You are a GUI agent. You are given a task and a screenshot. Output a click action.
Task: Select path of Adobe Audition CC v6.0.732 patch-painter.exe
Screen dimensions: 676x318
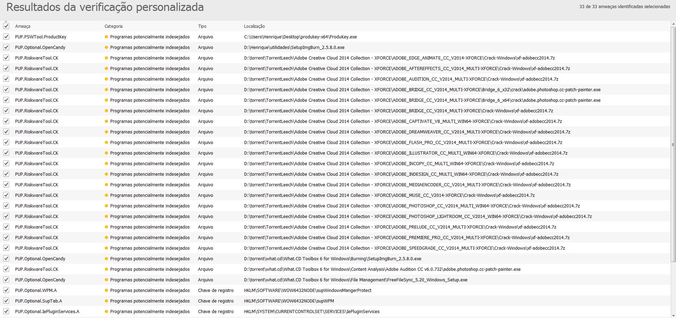382,269
